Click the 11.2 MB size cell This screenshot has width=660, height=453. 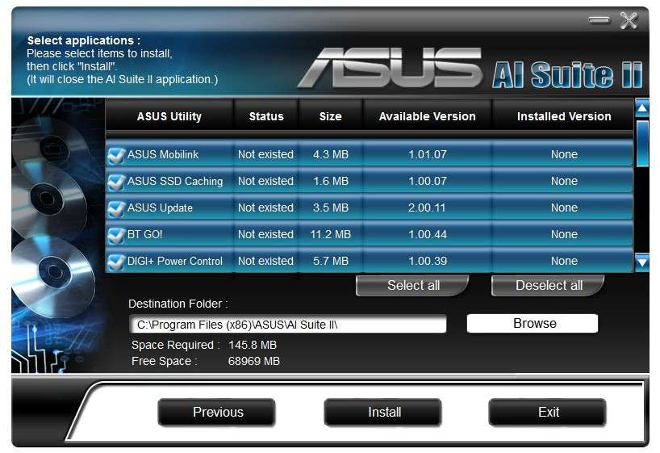[331, 234]
